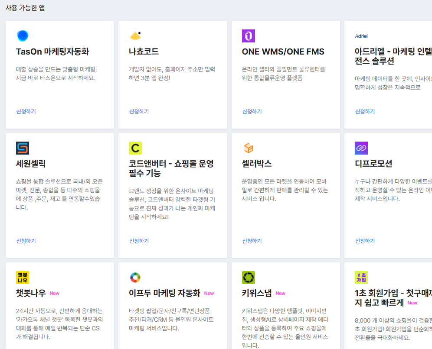Viewport: 432px width, 349px height.
Task: Click 신청하기 on the 아드리엘 card
Action: (x=365, y=111)
